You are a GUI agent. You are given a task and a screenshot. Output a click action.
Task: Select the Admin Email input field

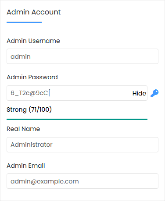point(82,181)
